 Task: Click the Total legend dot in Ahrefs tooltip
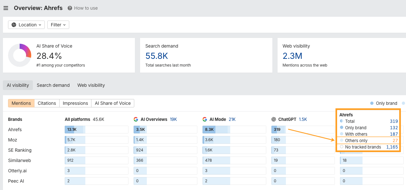point(342,121)
